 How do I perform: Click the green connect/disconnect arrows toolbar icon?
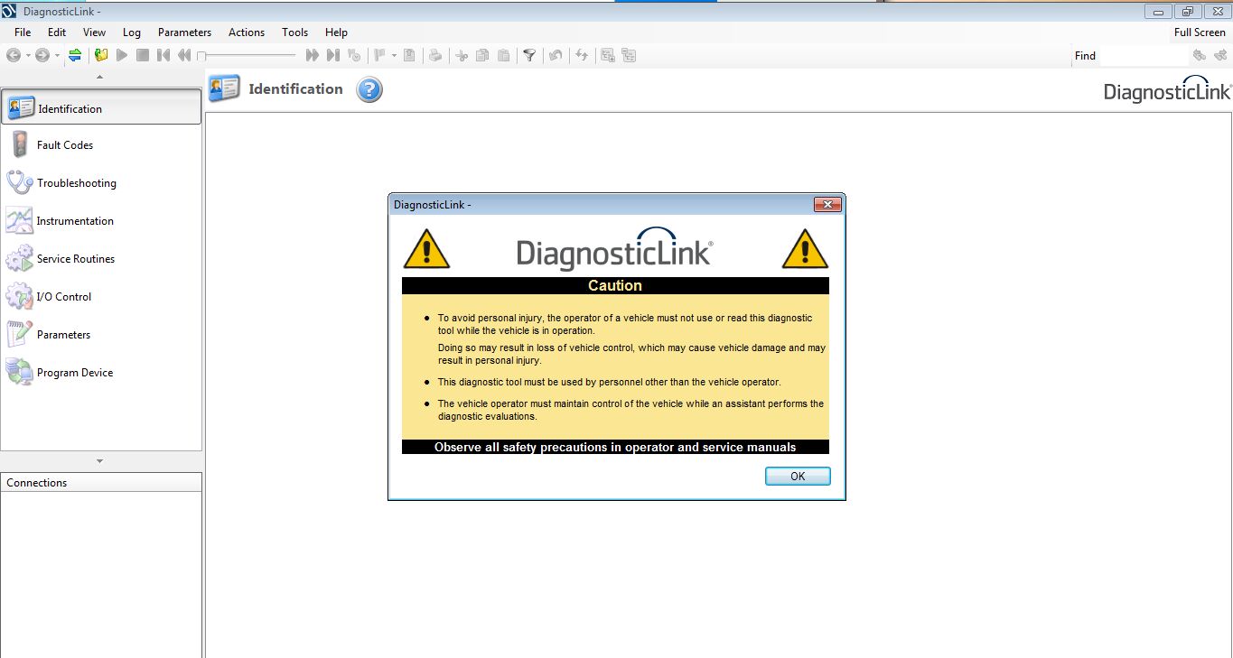75,55
